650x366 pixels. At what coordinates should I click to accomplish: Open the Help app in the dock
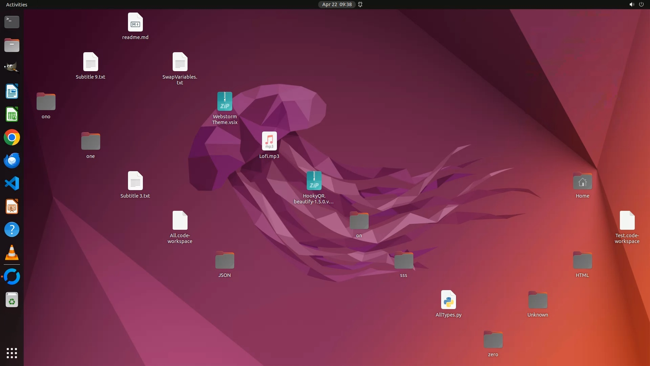point(12,230)
